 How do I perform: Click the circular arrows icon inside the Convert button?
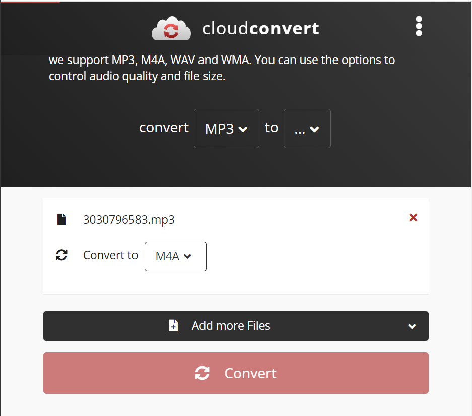point(202,373)
